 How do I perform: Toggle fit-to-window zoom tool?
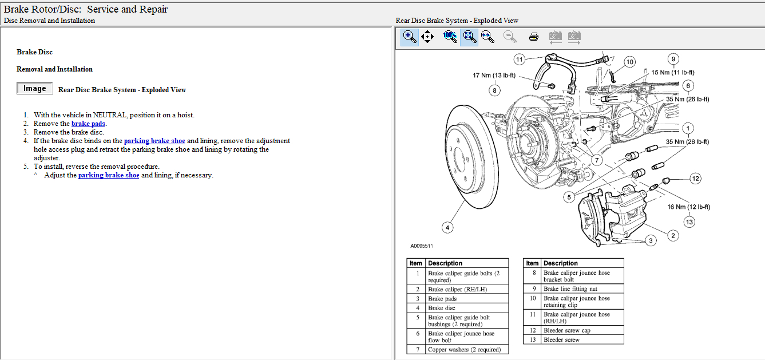click(469, 37)
